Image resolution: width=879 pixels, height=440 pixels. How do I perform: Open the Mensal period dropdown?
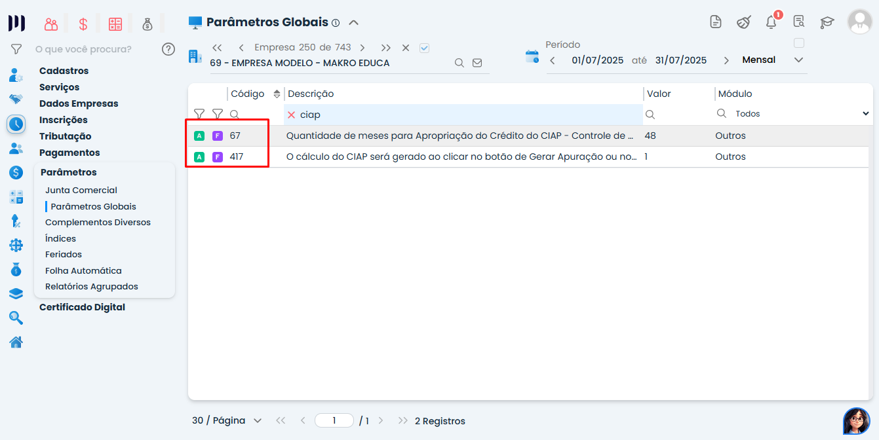coord(772,60)
